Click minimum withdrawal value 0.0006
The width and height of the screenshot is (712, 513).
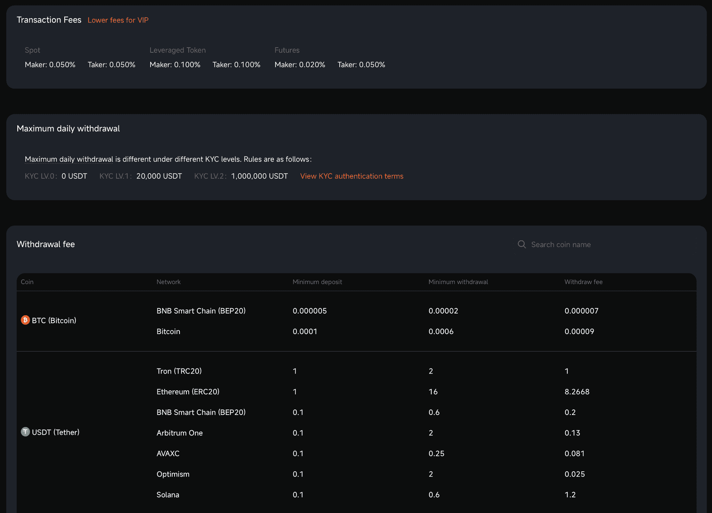441,331
